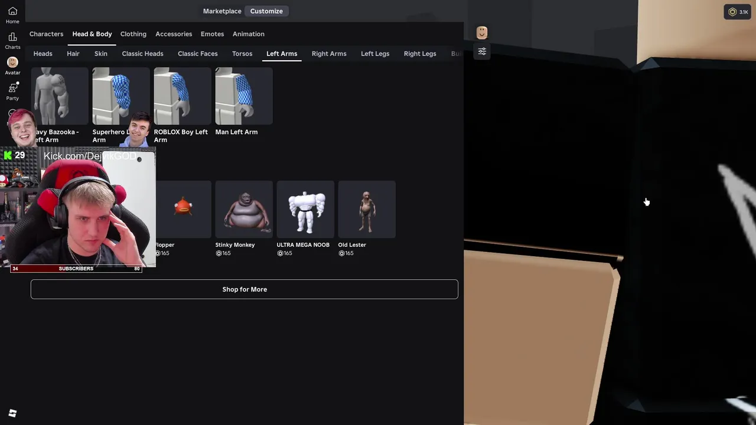Select the Right Arms subcategory

click(329, 54)
